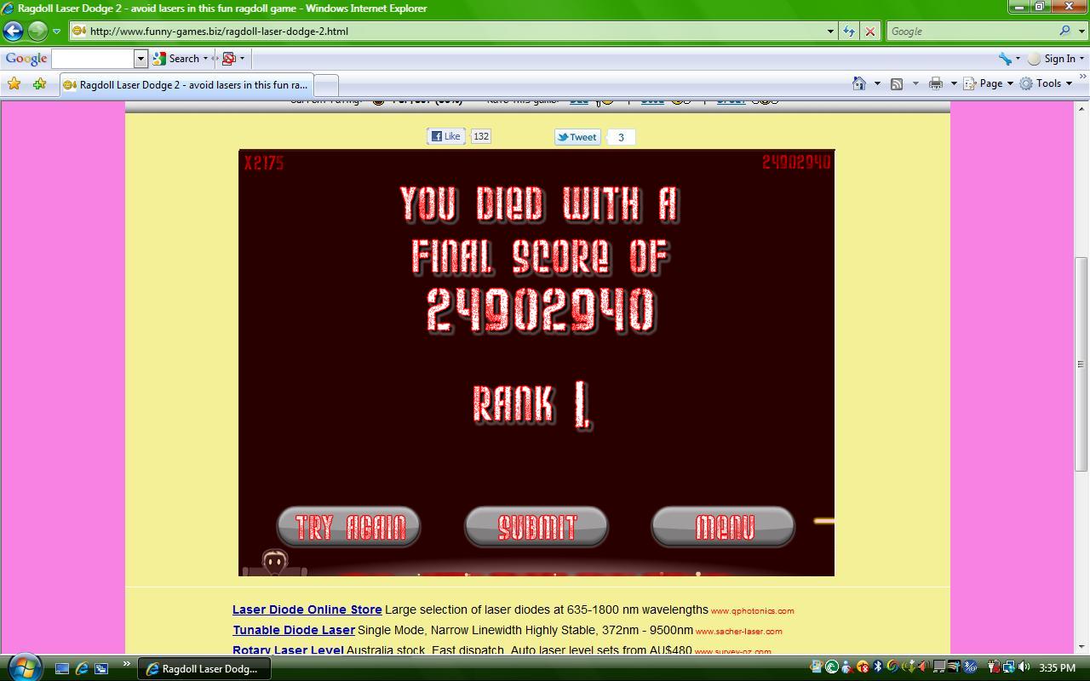1090x681 pixels.
Task: Expand the address bar URL history dropdown
Action: (x=830, y=31)
